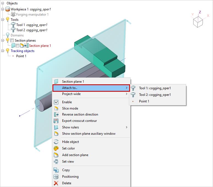Click the Positioning icon in context menu
Image resolution: width=213 pixels, height=187 pixels.
coord(56,177)
